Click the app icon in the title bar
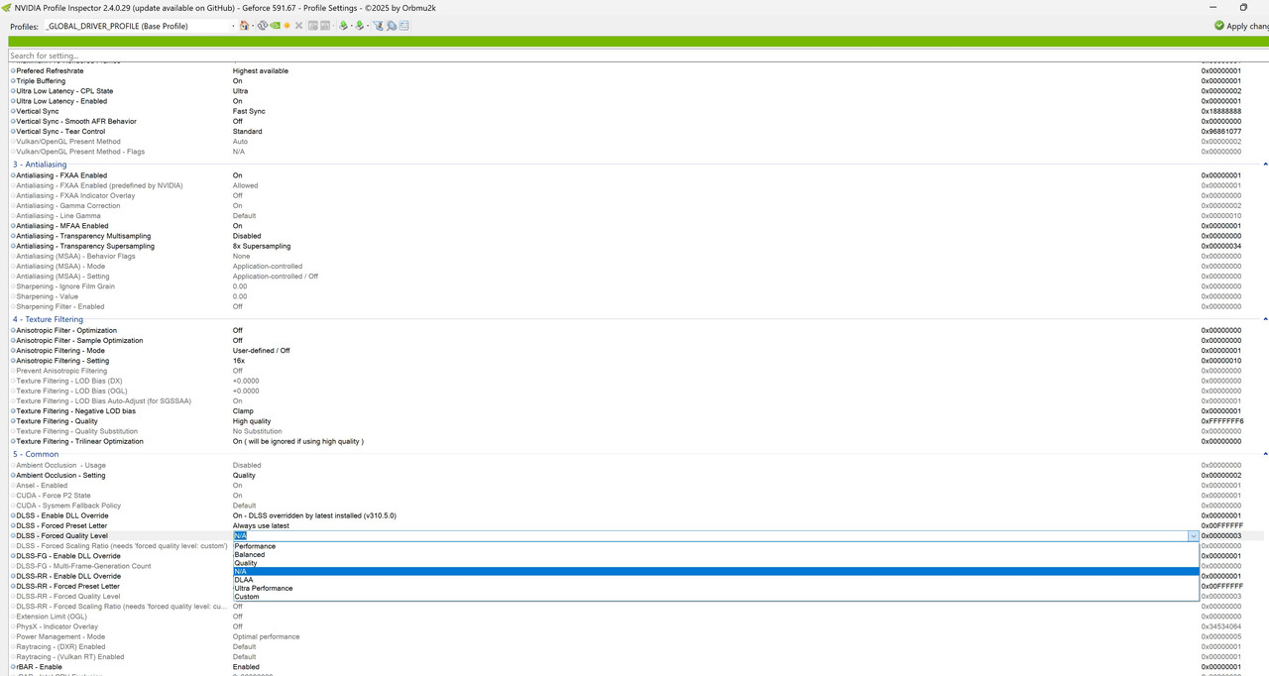Image resolution: width=1269 pixels, height=676 pixels. tap(7, 7)
